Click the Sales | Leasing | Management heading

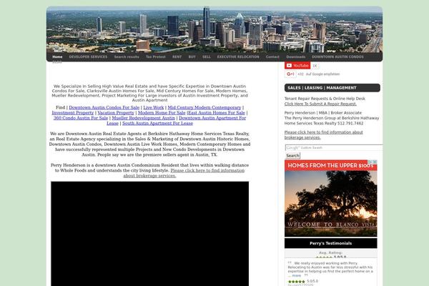pos(332,88)
